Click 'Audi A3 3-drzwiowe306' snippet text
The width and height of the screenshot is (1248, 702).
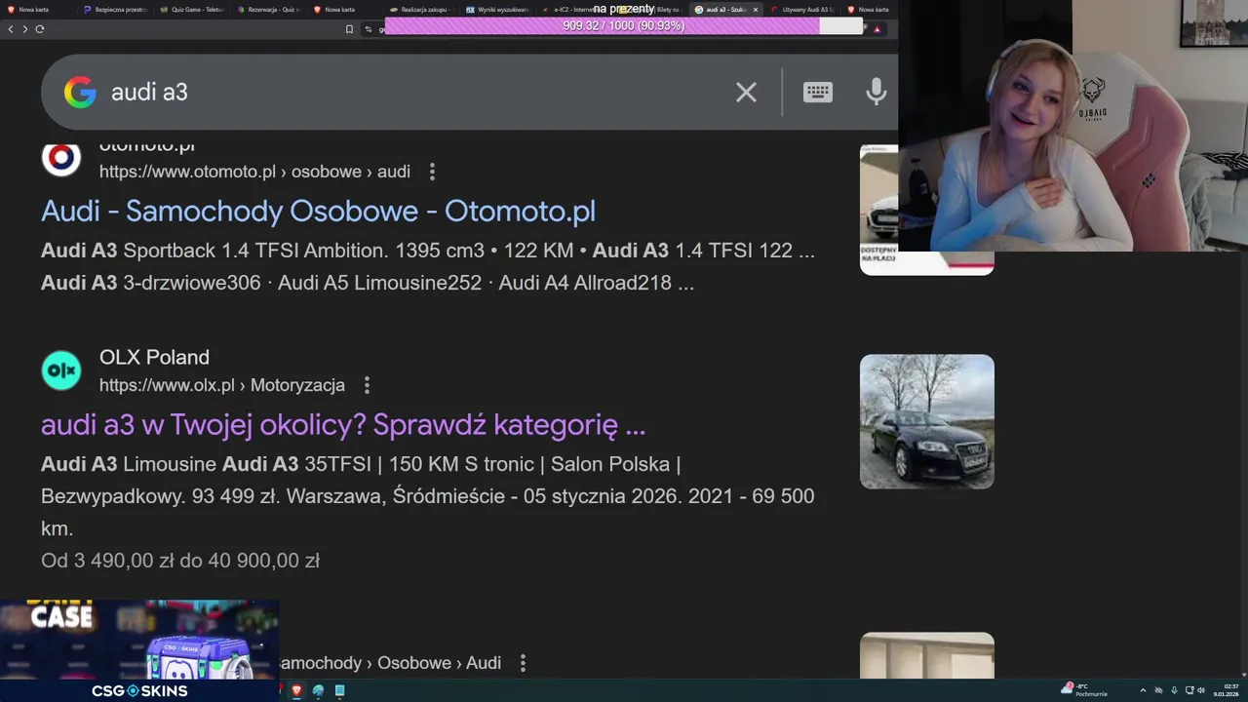(x=151, y=283)
